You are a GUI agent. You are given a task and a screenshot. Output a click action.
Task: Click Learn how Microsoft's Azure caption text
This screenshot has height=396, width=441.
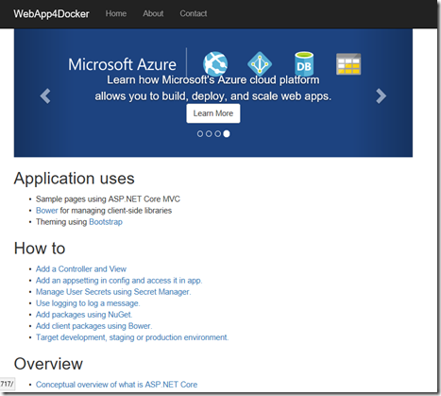pos(213,88)
